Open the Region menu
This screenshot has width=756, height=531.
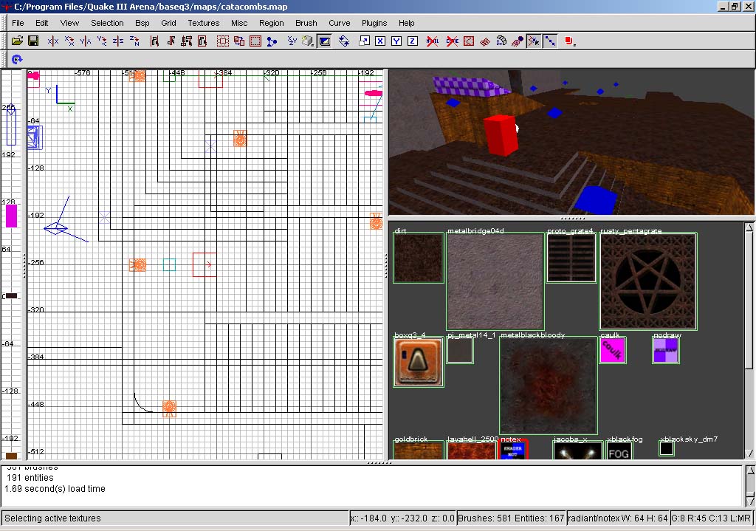pos(272,23)
